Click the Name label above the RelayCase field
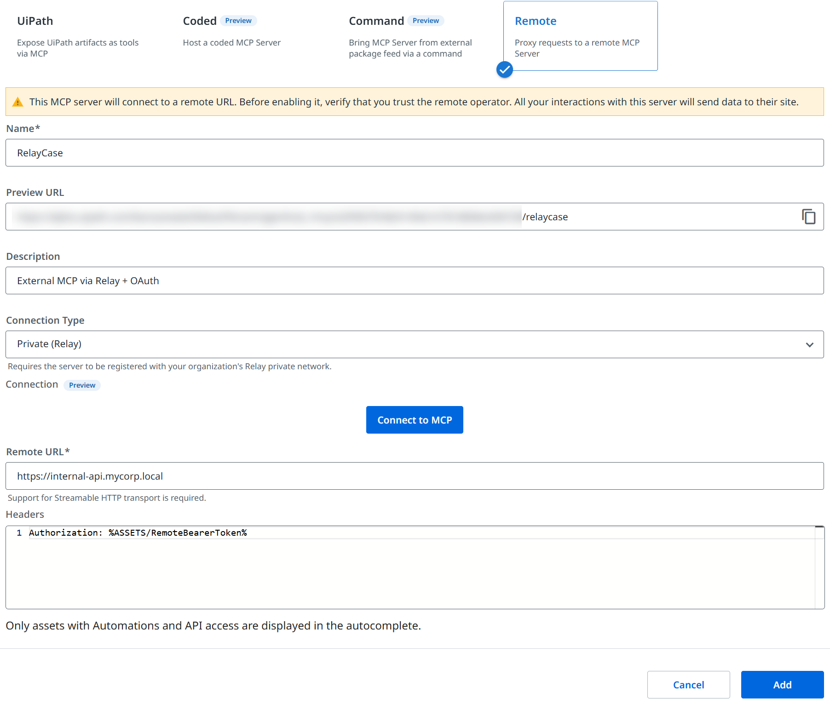The image size is (830, 704). tap(23, 129)
